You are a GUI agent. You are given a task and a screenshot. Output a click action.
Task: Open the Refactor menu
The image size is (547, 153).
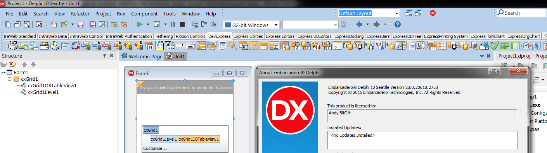(x=80, y=14)
